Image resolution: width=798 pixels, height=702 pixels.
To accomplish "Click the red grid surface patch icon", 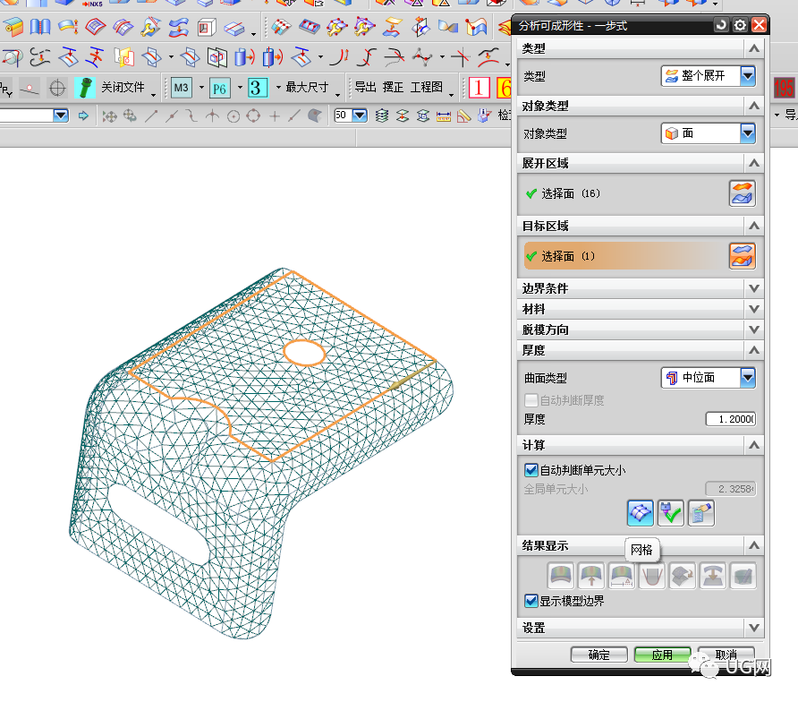I will pyautogui.click(x=95, y=27).
